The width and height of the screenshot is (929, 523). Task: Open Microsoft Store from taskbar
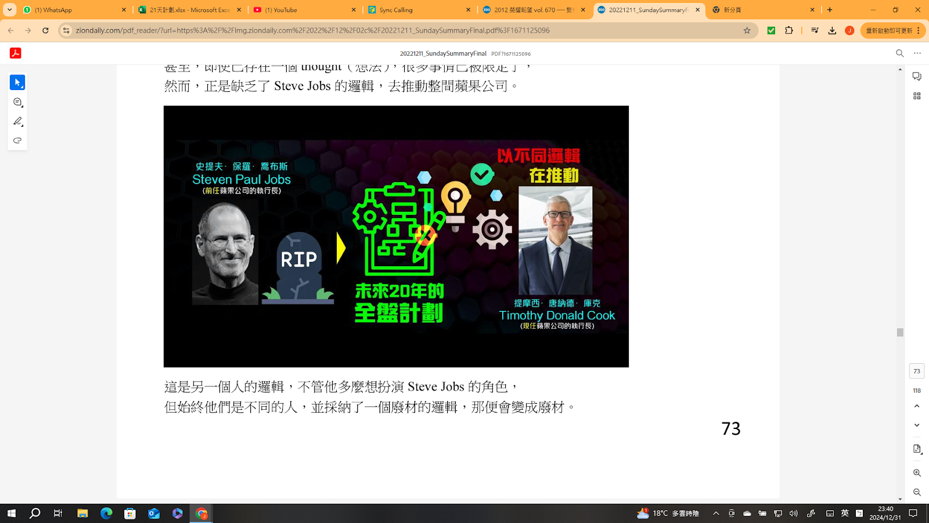(x=130, y=513)
